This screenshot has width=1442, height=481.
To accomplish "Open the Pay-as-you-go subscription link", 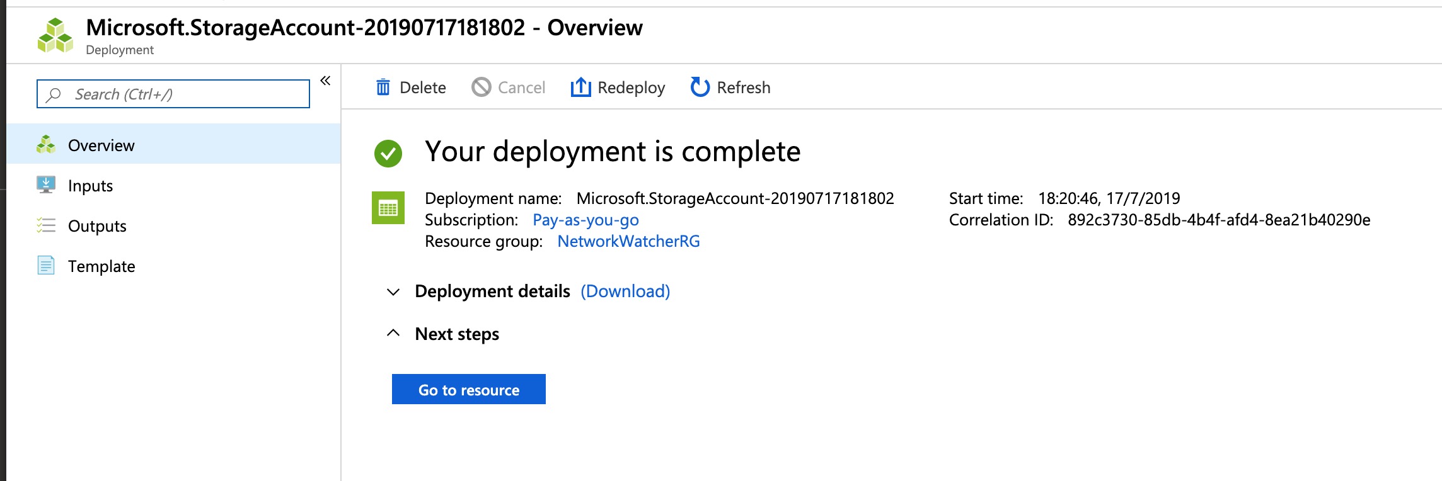I will (x=585, y=220).
